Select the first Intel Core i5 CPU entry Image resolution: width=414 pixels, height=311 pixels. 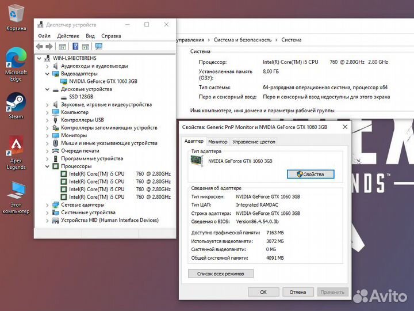[120, 174]
